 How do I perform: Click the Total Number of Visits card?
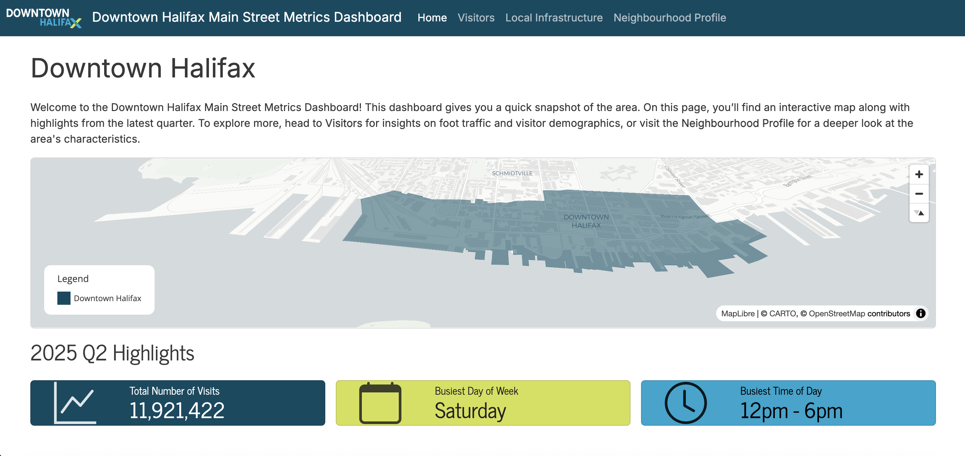click(178, 403)
